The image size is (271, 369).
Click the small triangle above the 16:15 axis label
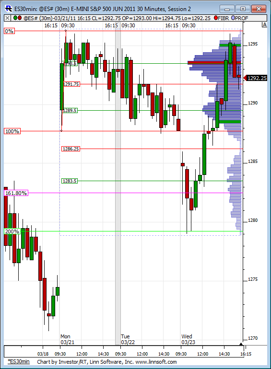point(241,344)
